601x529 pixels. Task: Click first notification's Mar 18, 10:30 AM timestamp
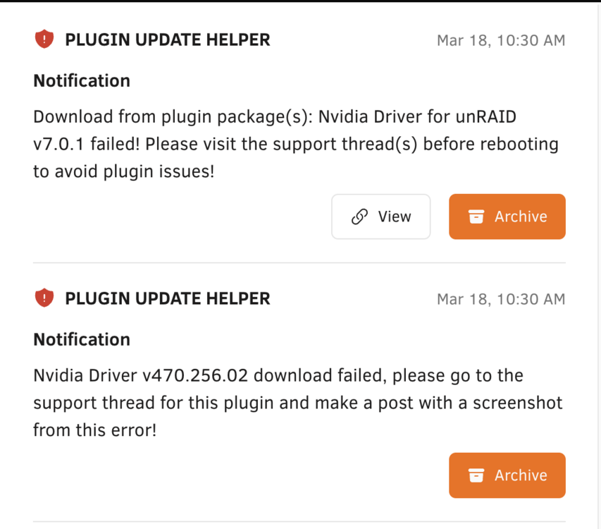501,40
